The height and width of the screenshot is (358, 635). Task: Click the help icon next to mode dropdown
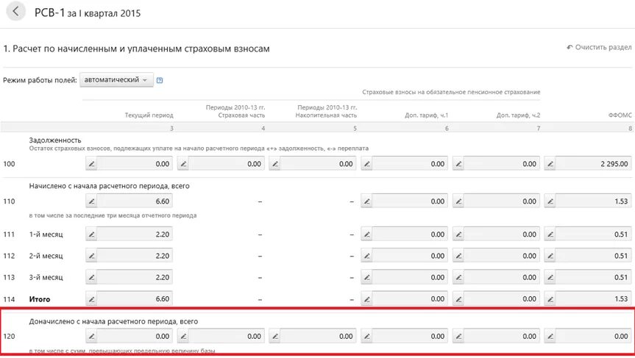tap(160, 80)
